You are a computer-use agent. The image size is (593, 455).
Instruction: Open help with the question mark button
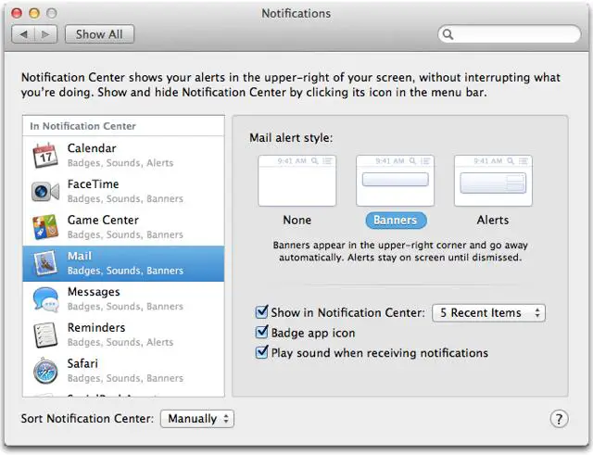(559, 419)
